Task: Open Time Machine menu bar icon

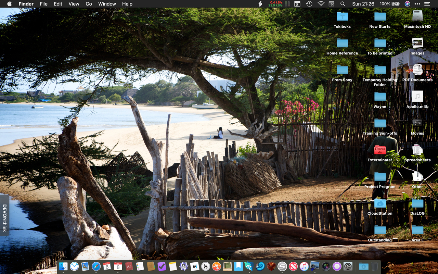Action: 309,4
